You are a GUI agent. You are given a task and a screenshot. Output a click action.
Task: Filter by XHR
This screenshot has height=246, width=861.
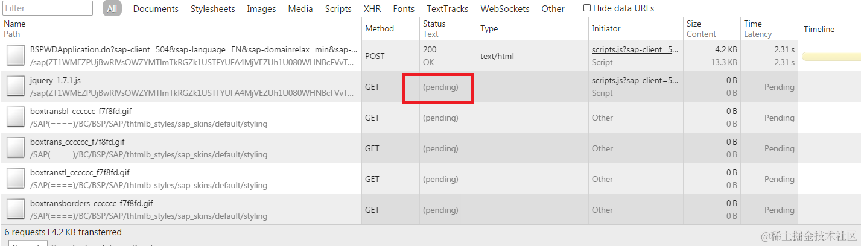click(372, 9)
